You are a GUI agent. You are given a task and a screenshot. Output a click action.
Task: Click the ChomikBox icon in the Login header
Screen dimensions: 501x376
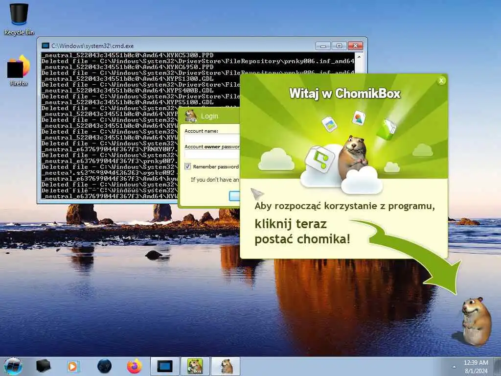(x=191, y=116)
